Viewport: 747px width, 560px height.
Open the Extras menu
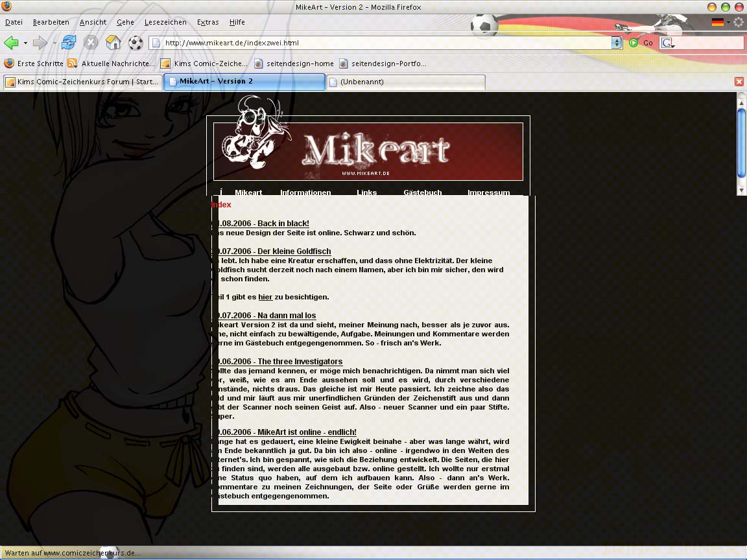(x=207, y=22)
